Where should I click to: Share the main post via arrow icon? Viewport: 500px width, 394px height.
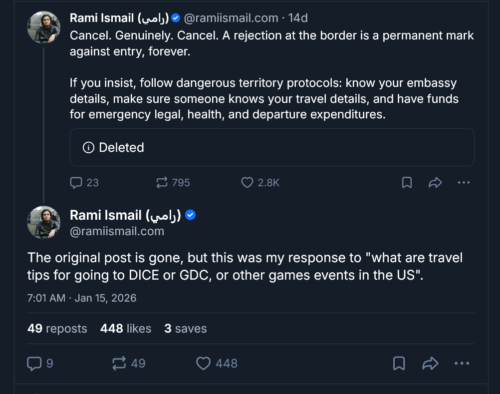(430, 363)
